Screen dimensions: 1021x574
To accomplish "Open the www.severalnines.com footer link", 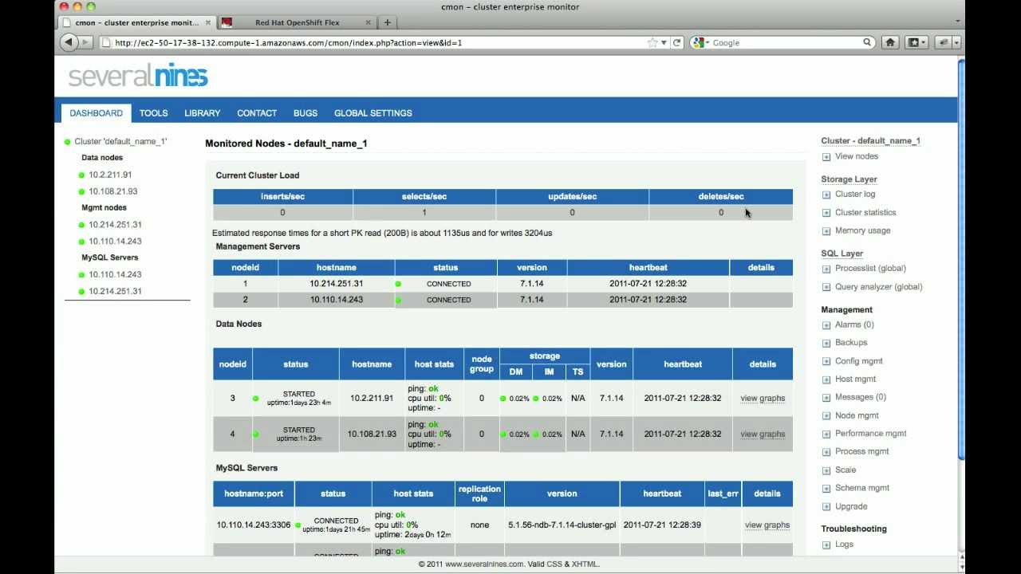I will pos(484,564).
